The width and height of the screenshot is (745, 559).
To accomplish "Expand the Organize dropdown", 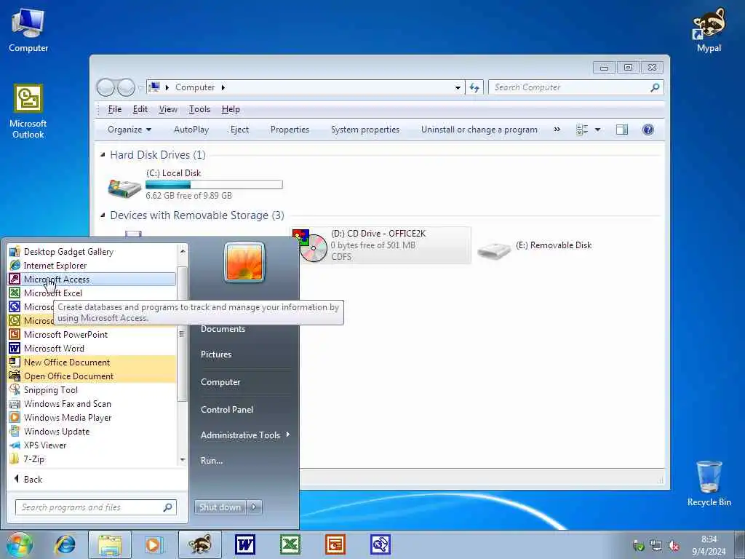I will (x=130, y=130).
